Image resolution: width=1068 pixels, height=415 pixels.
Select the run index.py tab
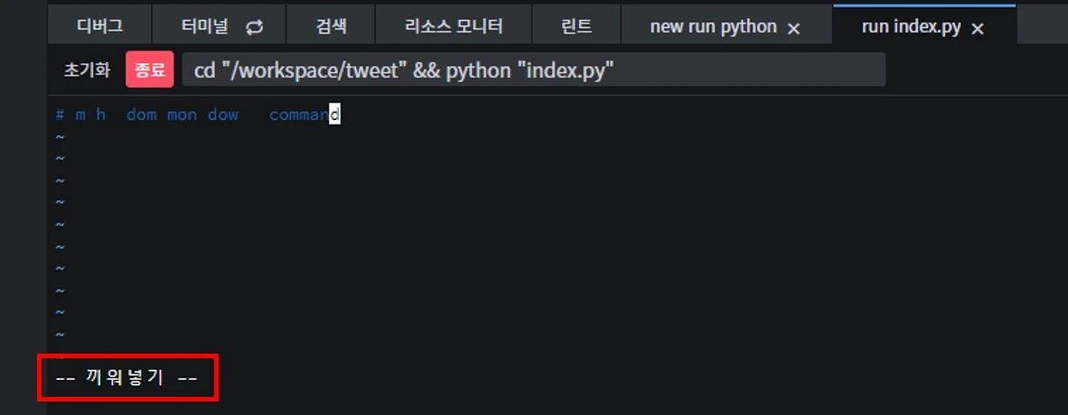pyautogui.click(x=912, y=27)
